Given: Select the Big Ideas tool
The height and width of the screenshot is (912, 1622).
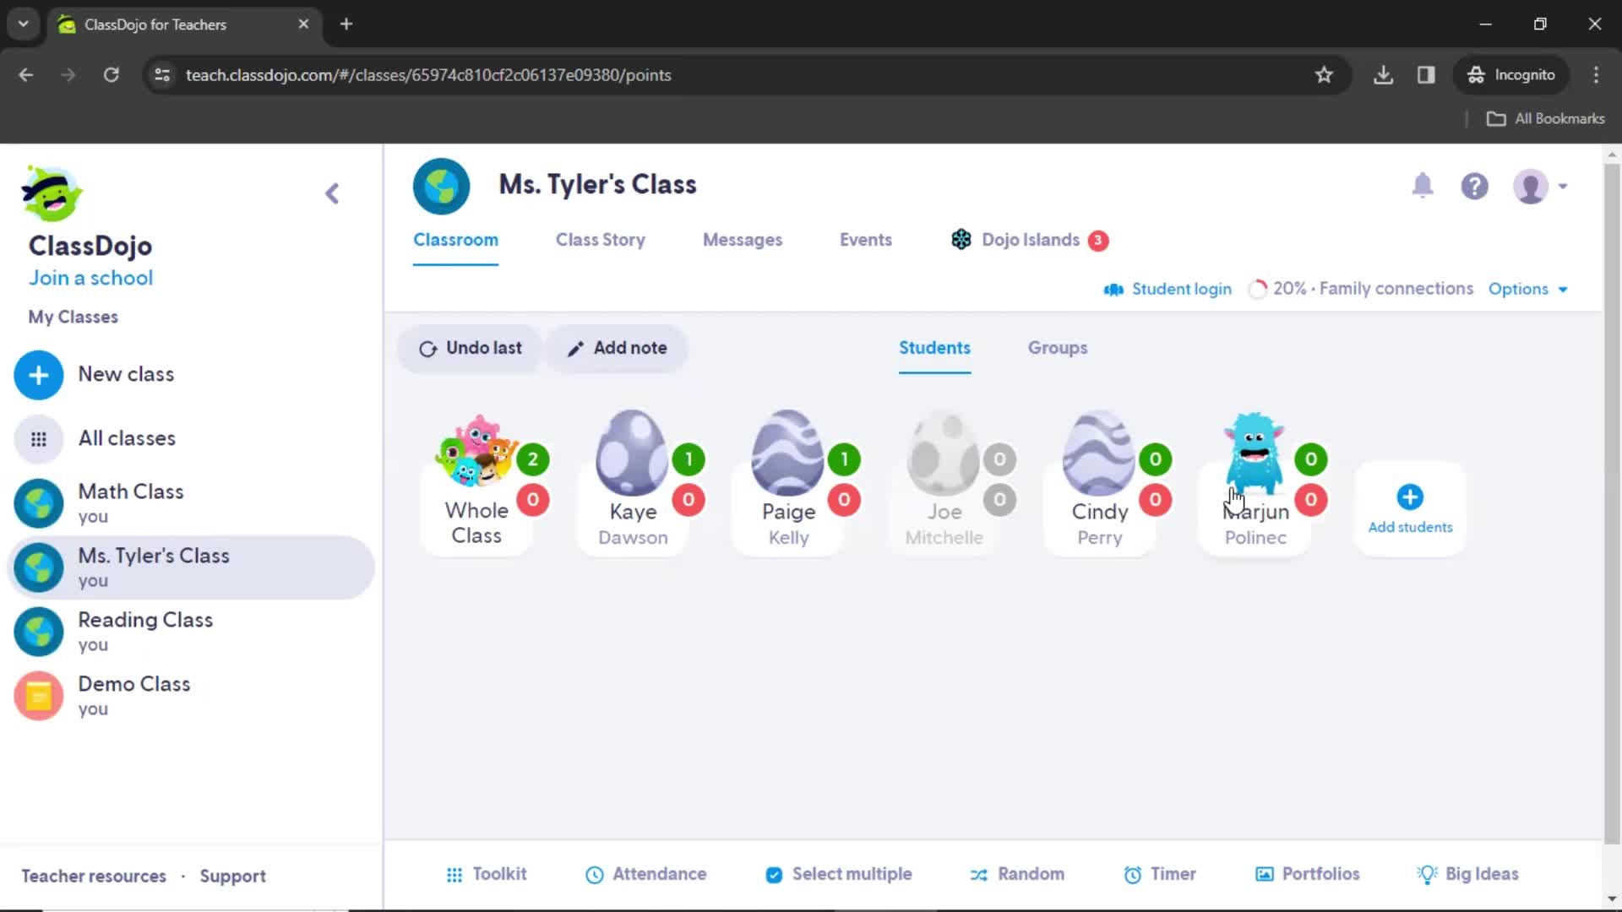Looking at the screenshot, I should pos(1468,874).
